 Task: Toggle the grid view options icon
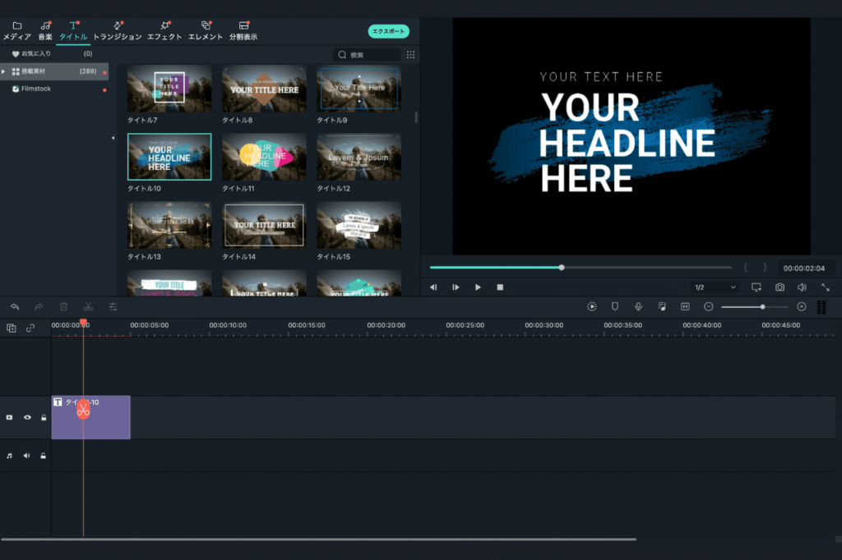click(x=411, y=55)
